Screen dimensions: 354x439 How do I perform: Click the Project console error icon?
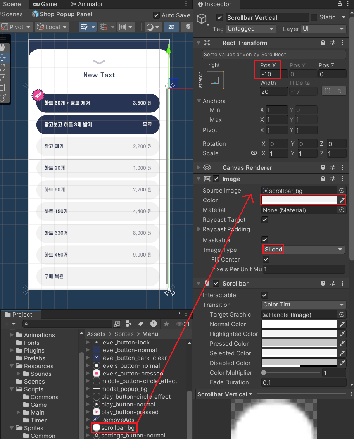154,324
